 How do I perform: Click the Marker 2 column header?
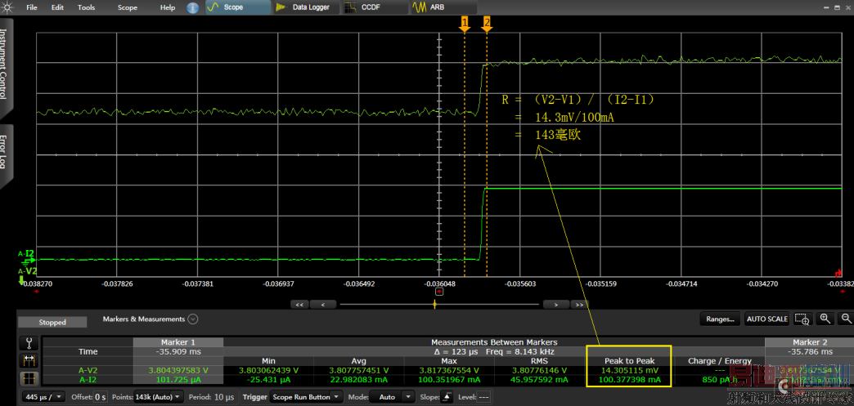click(809, 342)
